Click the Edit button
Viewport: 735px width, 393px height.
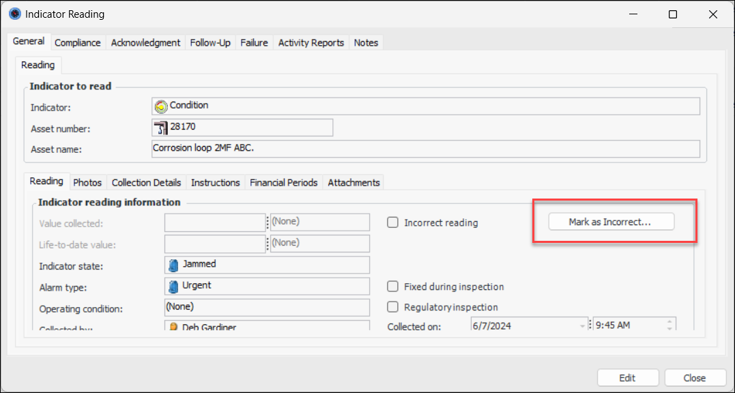pyautogui.click(x=628, y=378)
